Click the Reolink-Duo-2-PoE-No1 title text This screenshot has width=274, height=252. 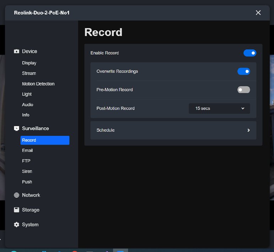pyautogui.click(x=42, y=13)
